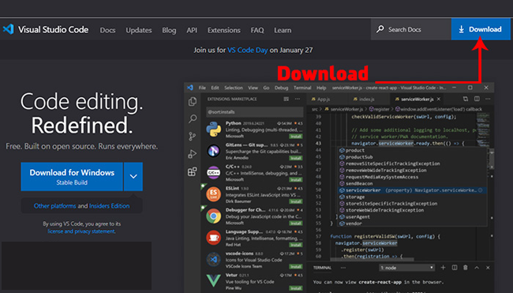Install the GitLens extension
The height and width of the screenshot is (293, 513).
pyautogui.click(x=296, y=158)
